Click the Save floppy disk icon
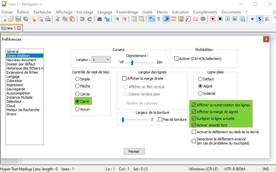 [18, 19]
